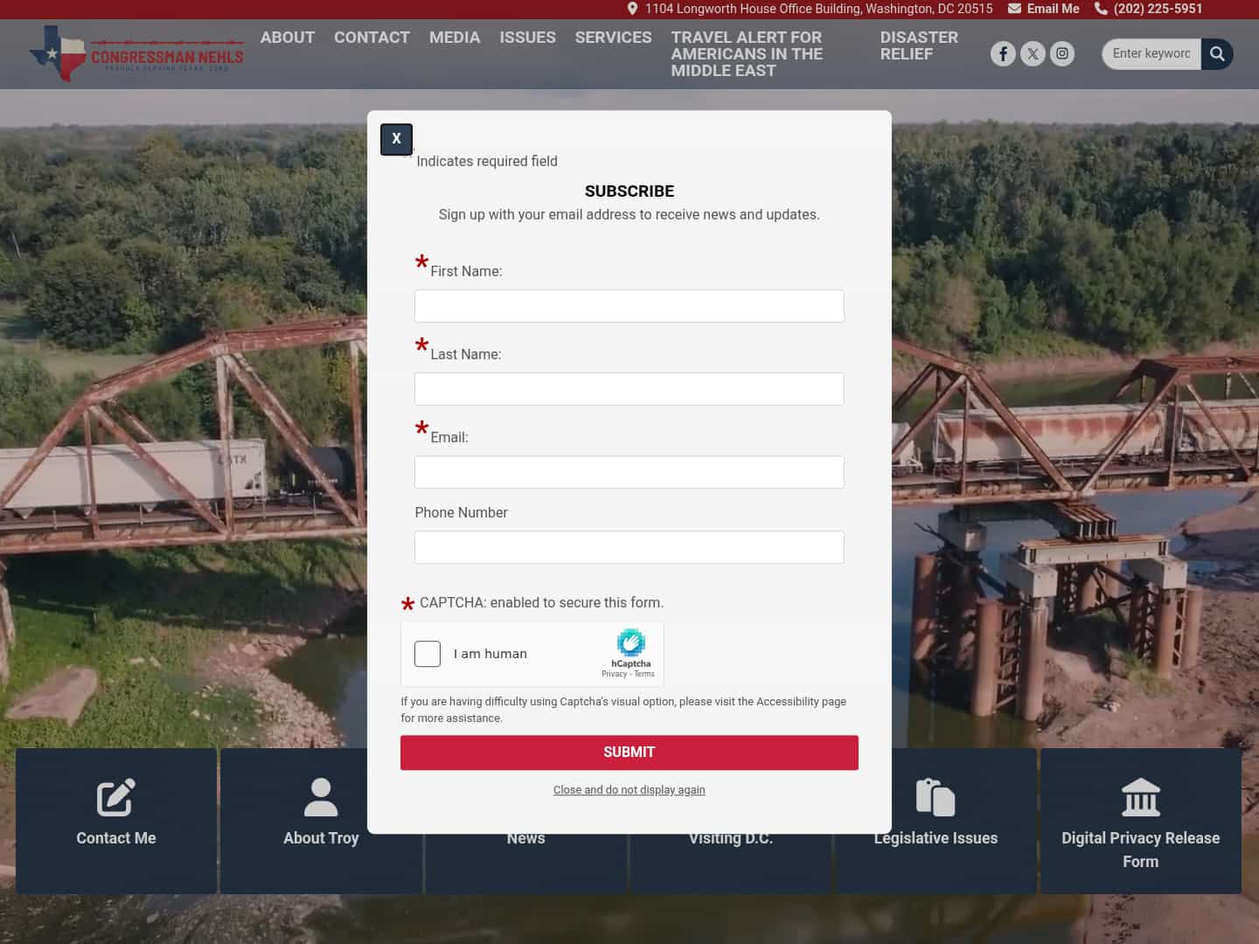The height and width of the screenshot is (944, 1259).
Task: Click the envelope icon beside Email Me
Action: [1014, 9]
